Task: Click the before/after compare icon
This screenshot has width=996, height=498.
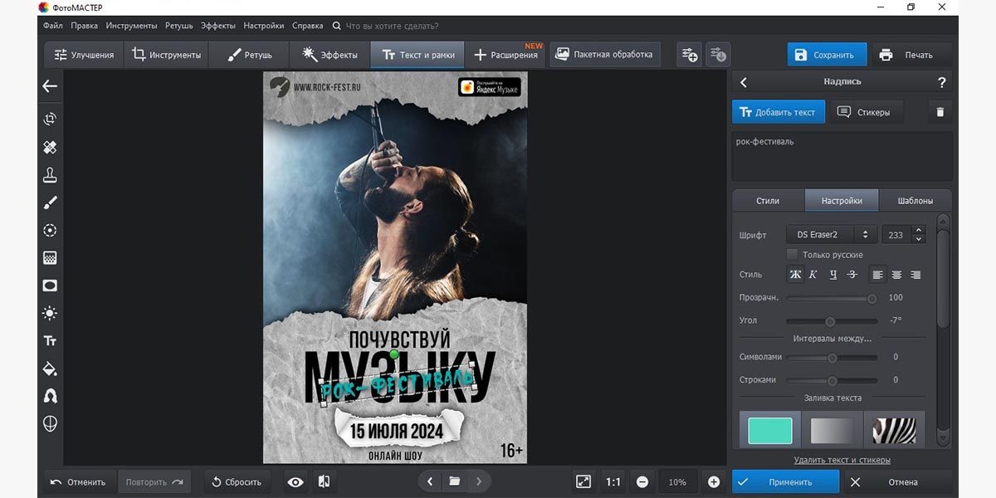Action: 325,481
